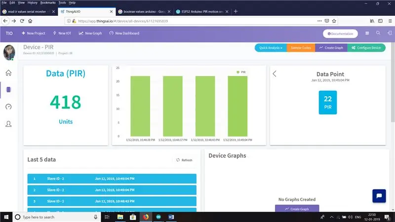The height and width of the screenshot is (222, 395).
Task: Select the purple Devices icon in sidebar
Action: click(8, 90)
